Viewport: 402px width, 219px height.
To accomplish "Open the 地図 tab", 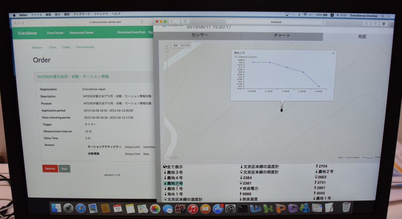I will (362, 36).
